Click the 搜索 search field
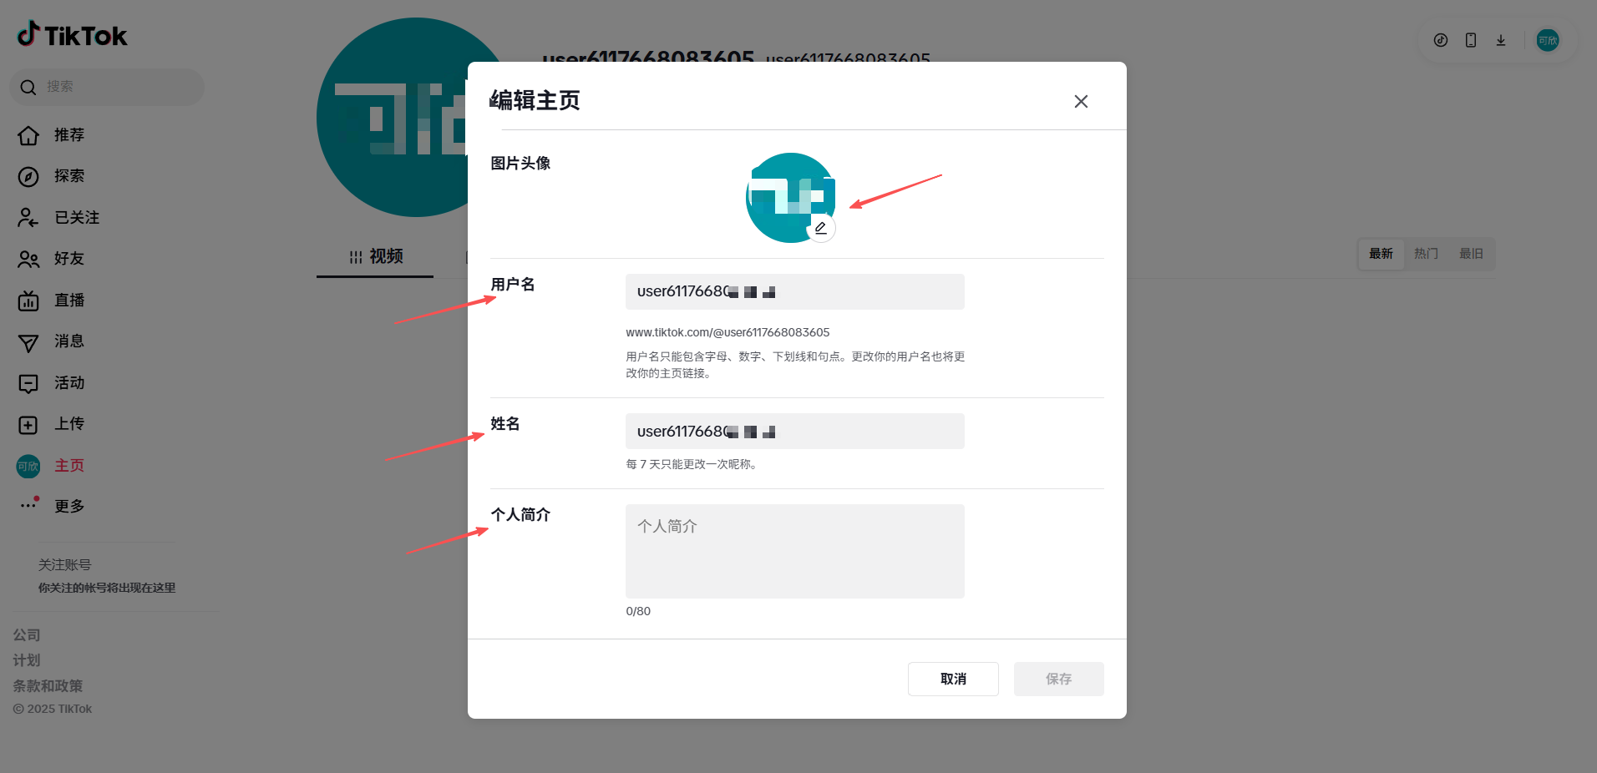This screenshot has height=773, width=1597. point(106,87)
